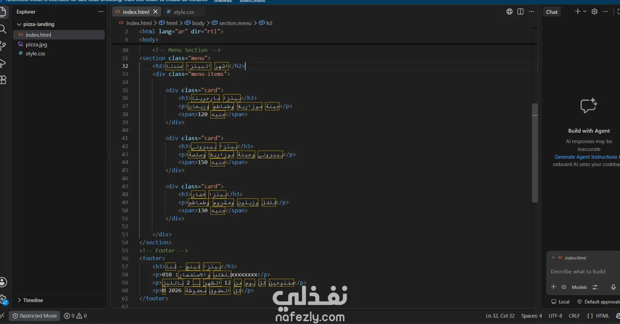The image size is (620, 324).
Task: Open the Explorer view in activity bar
Action: [3, 12]
